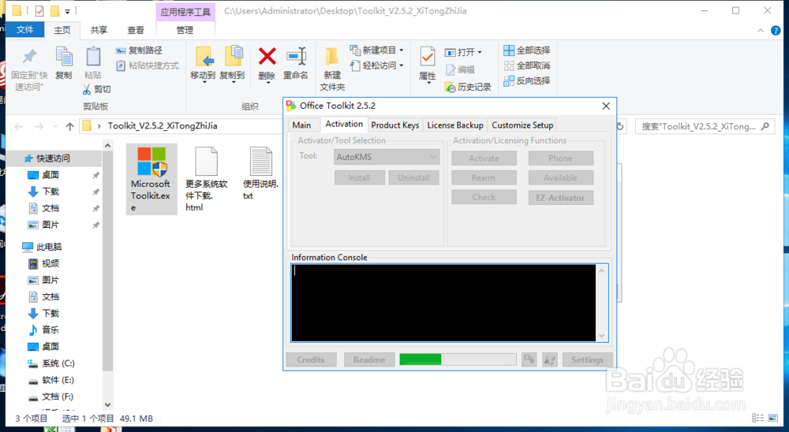Click the Paste (粘贴) ribbon icon
The width and height of the screenshot is (789, 432).
point(92,63)
